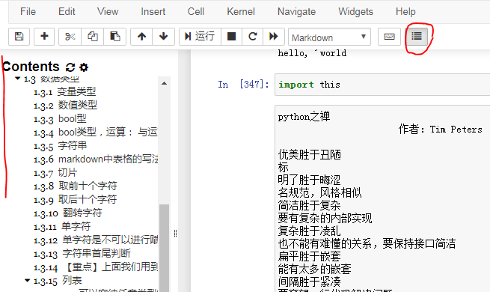Click the Contents panel scrollbar thumb
Image resolution: width=490 pixels, height=292 pixels.
click(164, 248)
